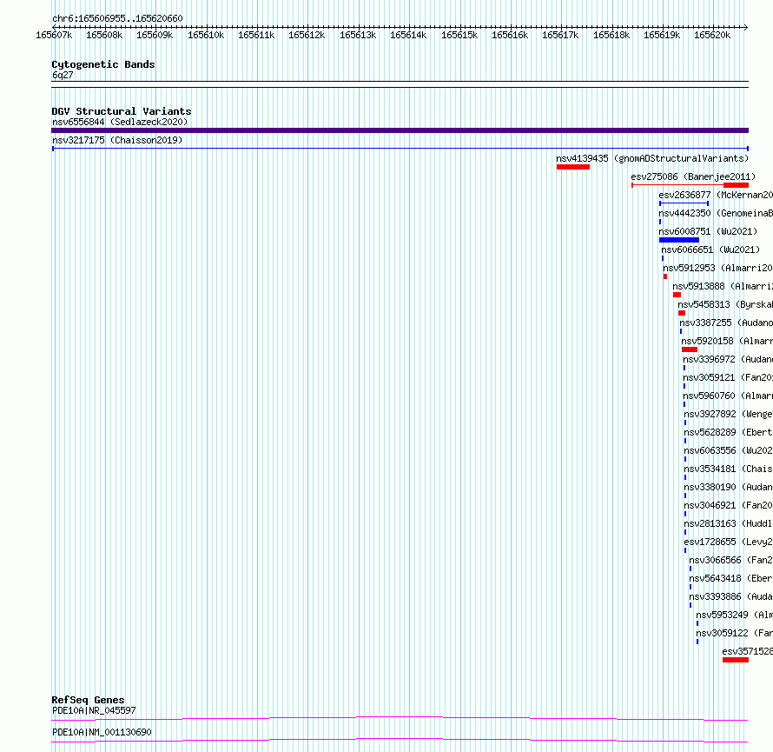Viewport: 773px width, 752px height.
Task: Select the nsv6008751 (Wu2021) label
Action: pyautogui.click(x=708, y=231)
